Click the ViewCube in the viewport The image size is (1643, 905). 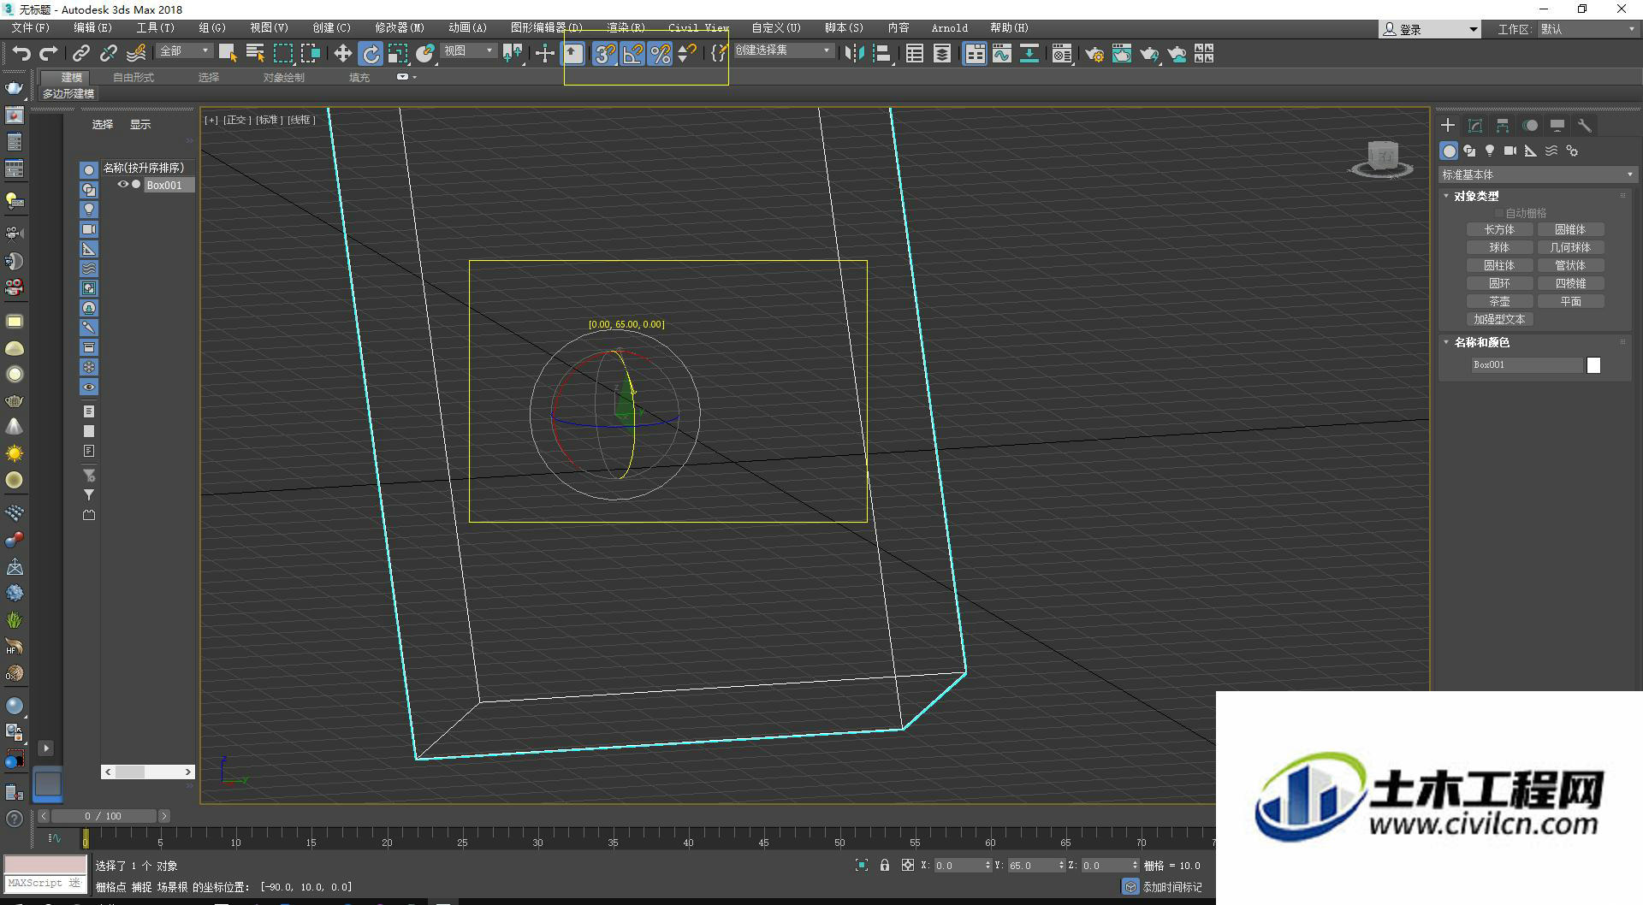(x=1381, y=158)
